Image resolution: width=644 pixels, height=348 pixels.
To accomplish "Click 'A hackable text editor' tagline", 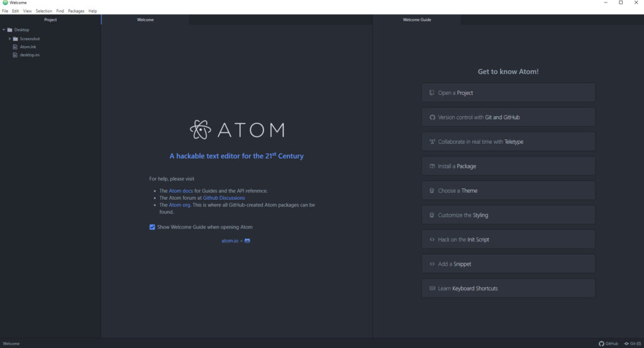I will click(x=236, y=156).
